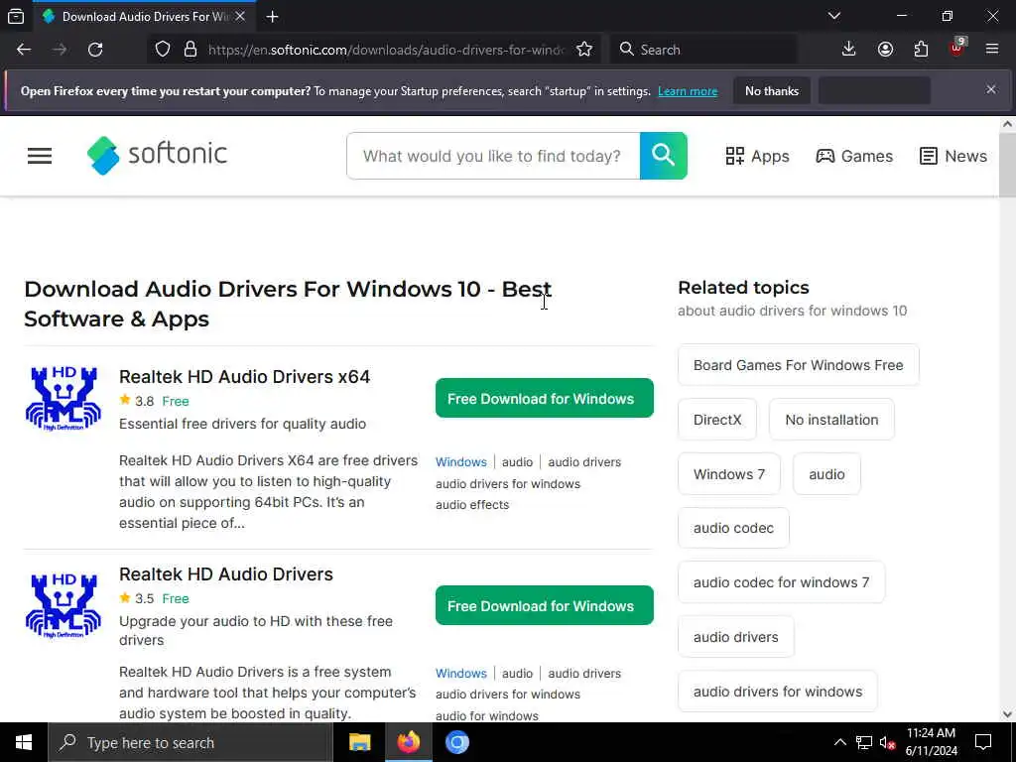Screen dimensions: 1016x762
Task: Open the Games section
Action: 854,156
